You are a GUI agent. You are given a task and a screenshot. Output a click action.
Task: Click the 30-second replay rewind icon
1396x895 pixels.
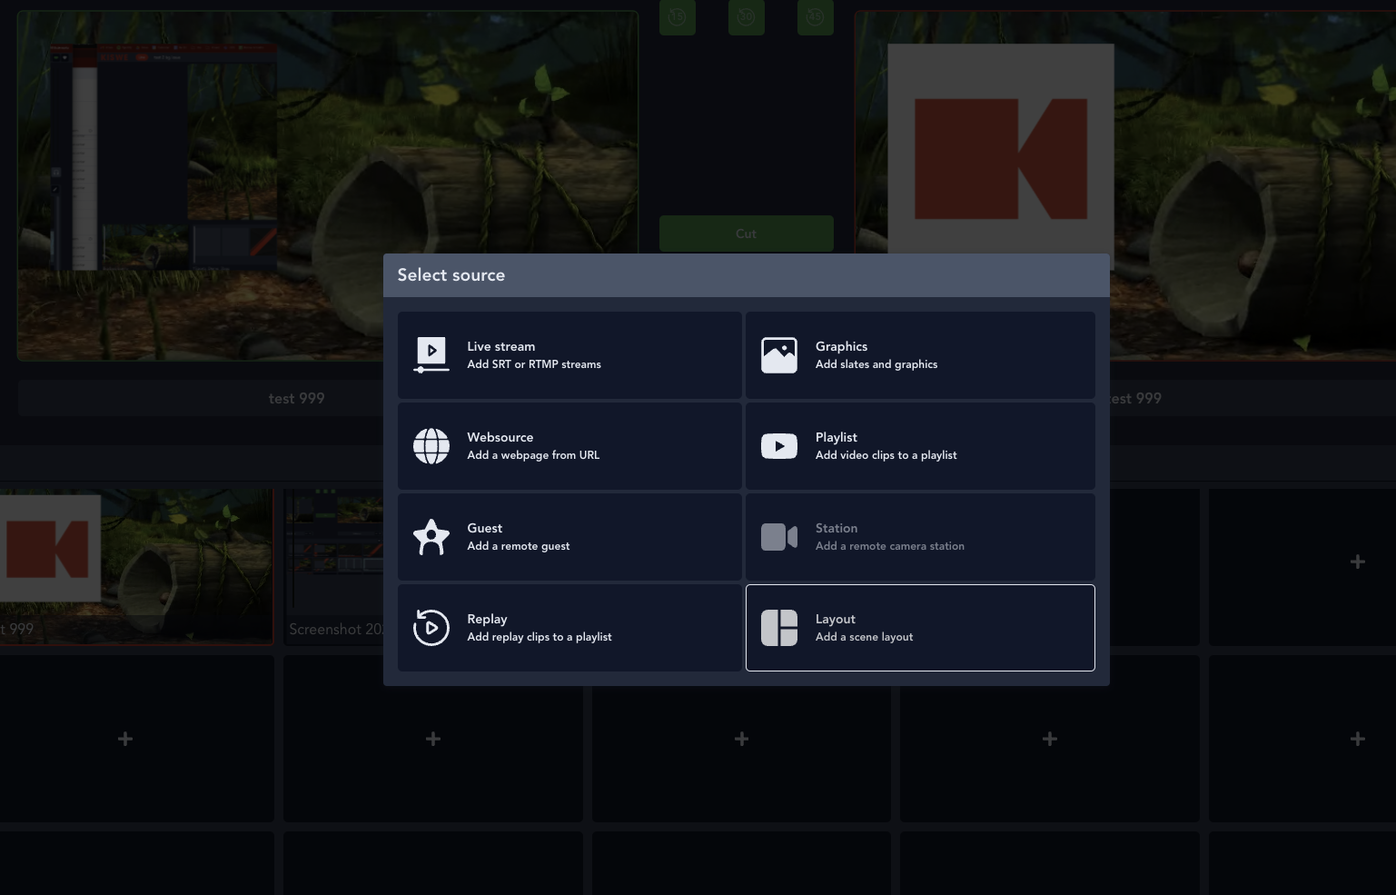click(747, 17)
